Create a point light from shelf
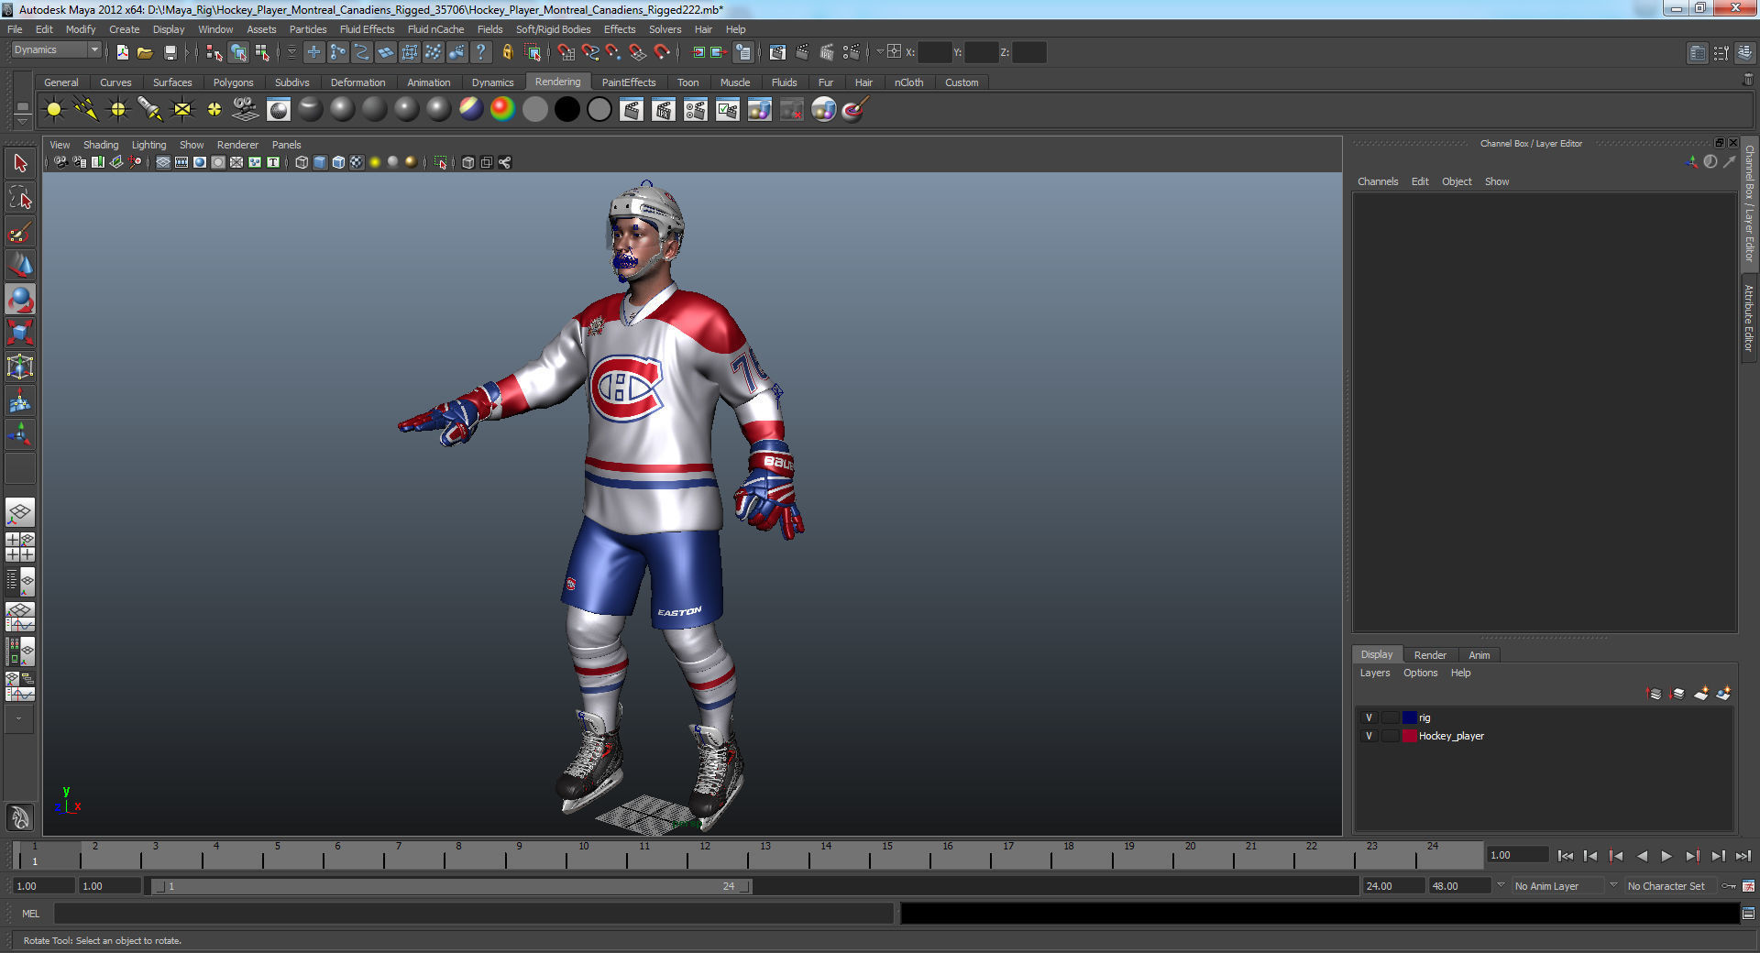 [118, 110]
